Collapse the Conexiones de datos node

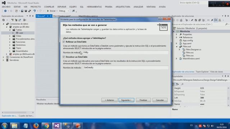coord(4,24)
